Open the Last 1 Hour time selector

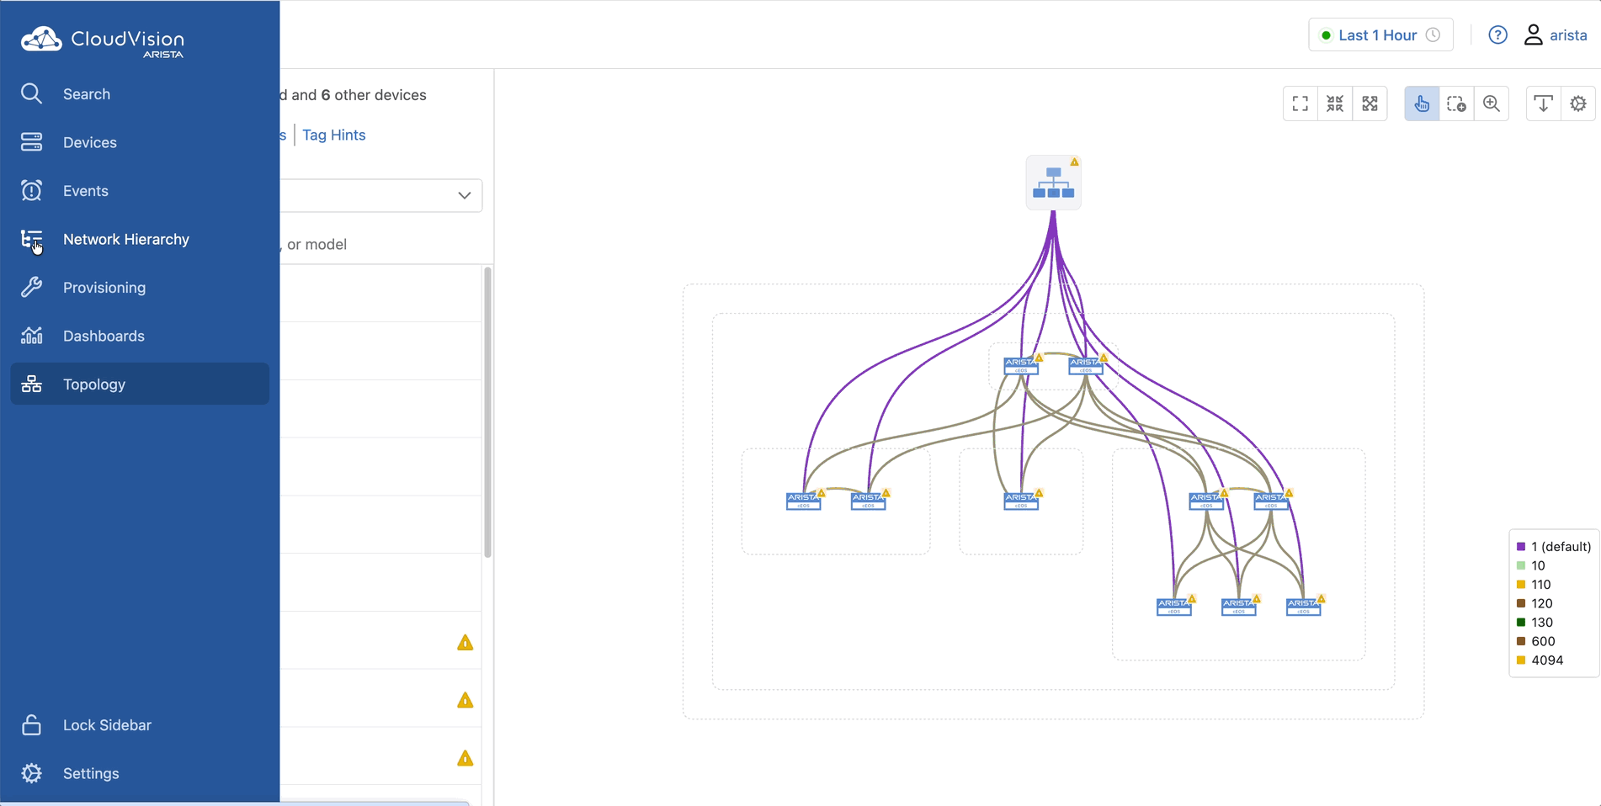click(1380, 35)
